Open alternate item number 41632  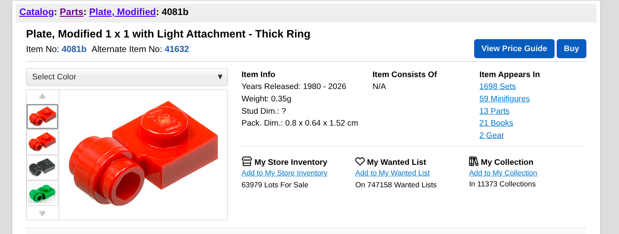pyautogui.click(x=177, y=49)
